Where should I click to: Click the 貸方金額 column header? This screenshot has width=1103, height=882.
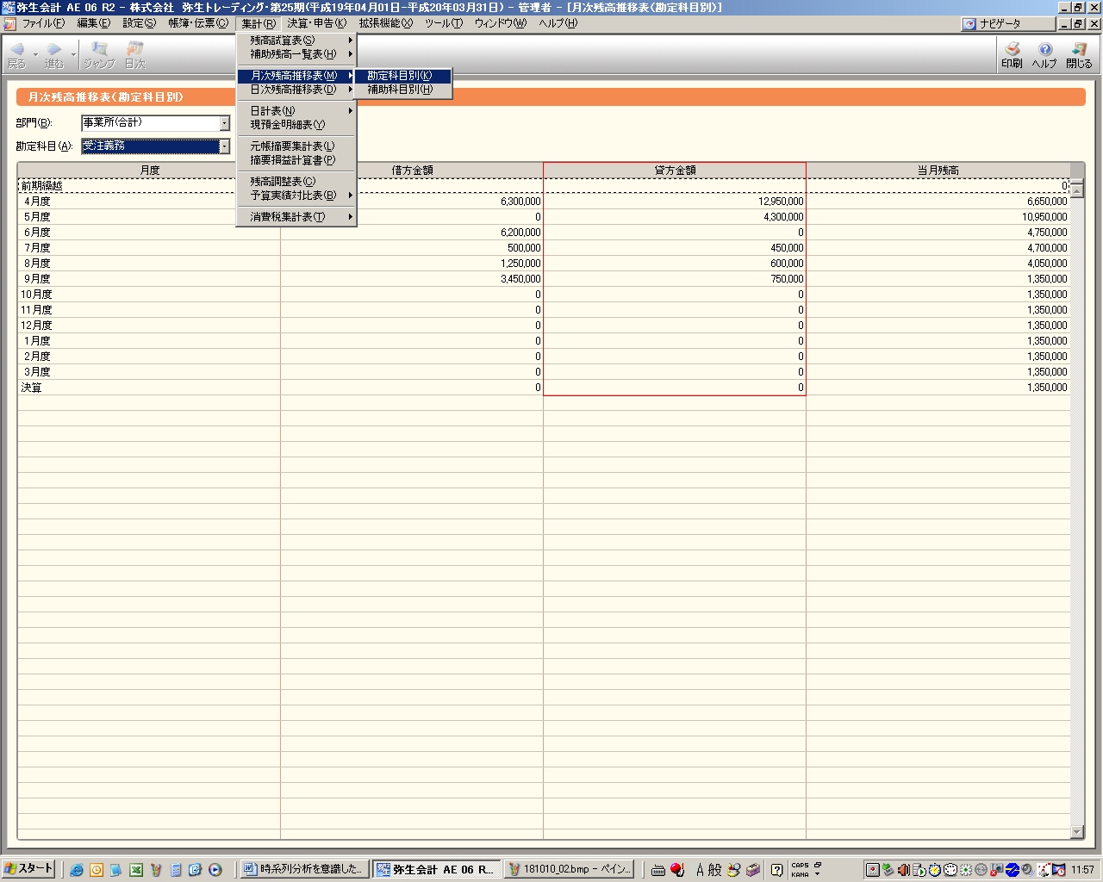pos(675,171)
